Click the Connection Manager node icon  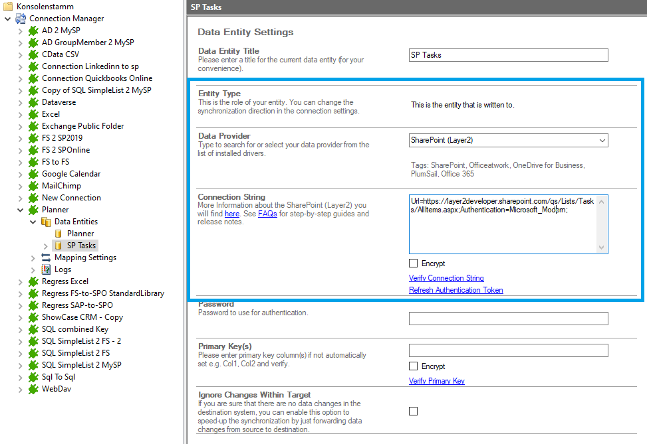(x=21, y=19)
